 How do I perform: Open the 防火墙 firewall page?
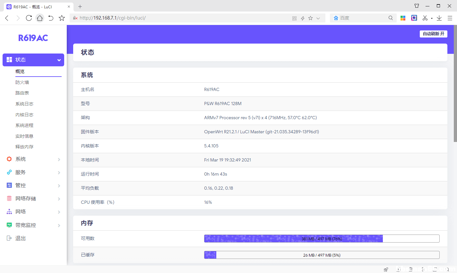tap(22, 82)
